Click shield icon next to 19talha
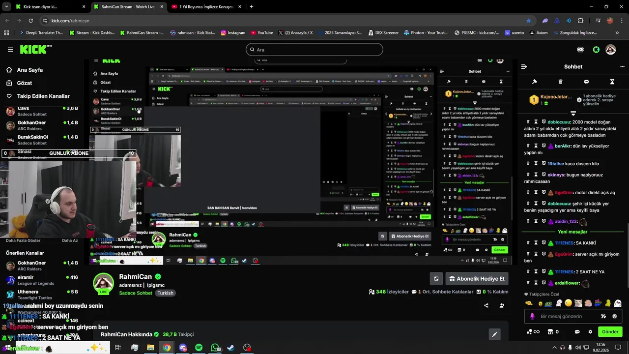The height and width of the screenshot is (354, 629). tap(543, 164)
